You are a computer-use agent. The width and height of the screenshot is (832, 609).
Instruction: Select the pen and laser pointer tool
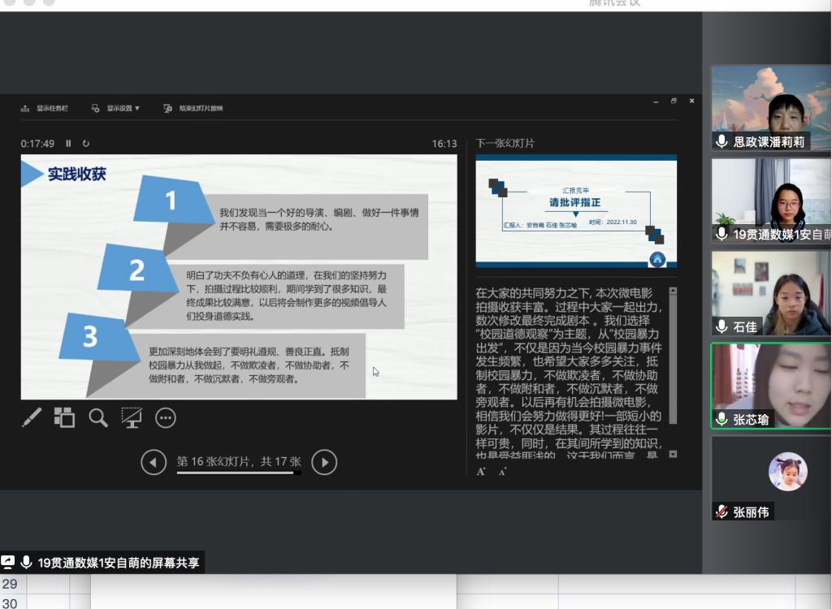click(x=32, y=417)
